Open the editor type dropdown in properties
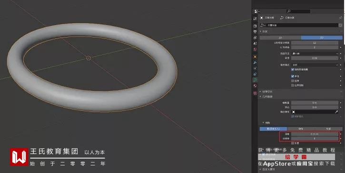 257,11
